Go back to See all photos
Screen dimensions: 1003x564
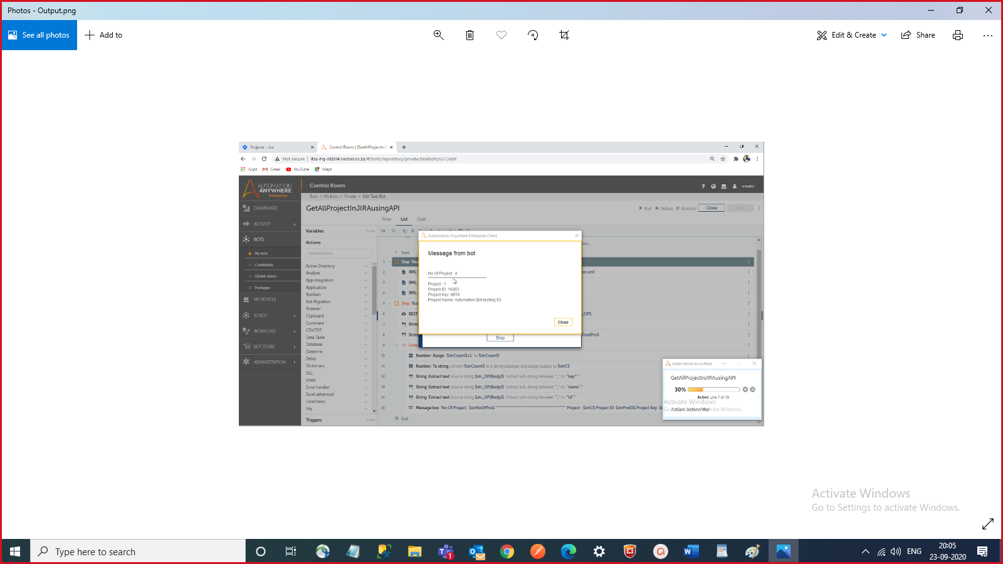point(39,35)
